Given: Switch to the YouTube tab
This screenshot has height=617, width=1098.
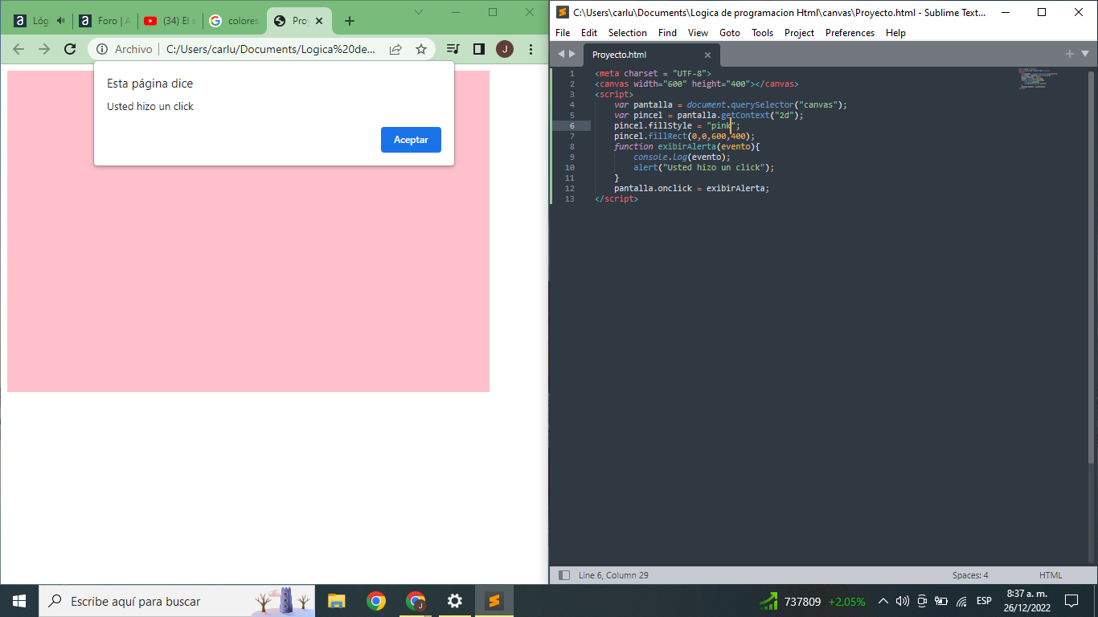Looking at the screenshot, I should point(170,21).
